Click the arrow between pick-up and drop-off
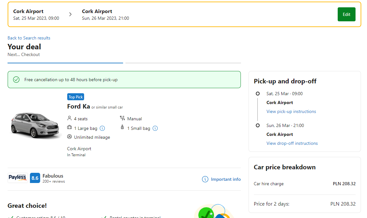The width and height of the screenshot is (367, 218). pyautogui.click(x=70, y=14)
